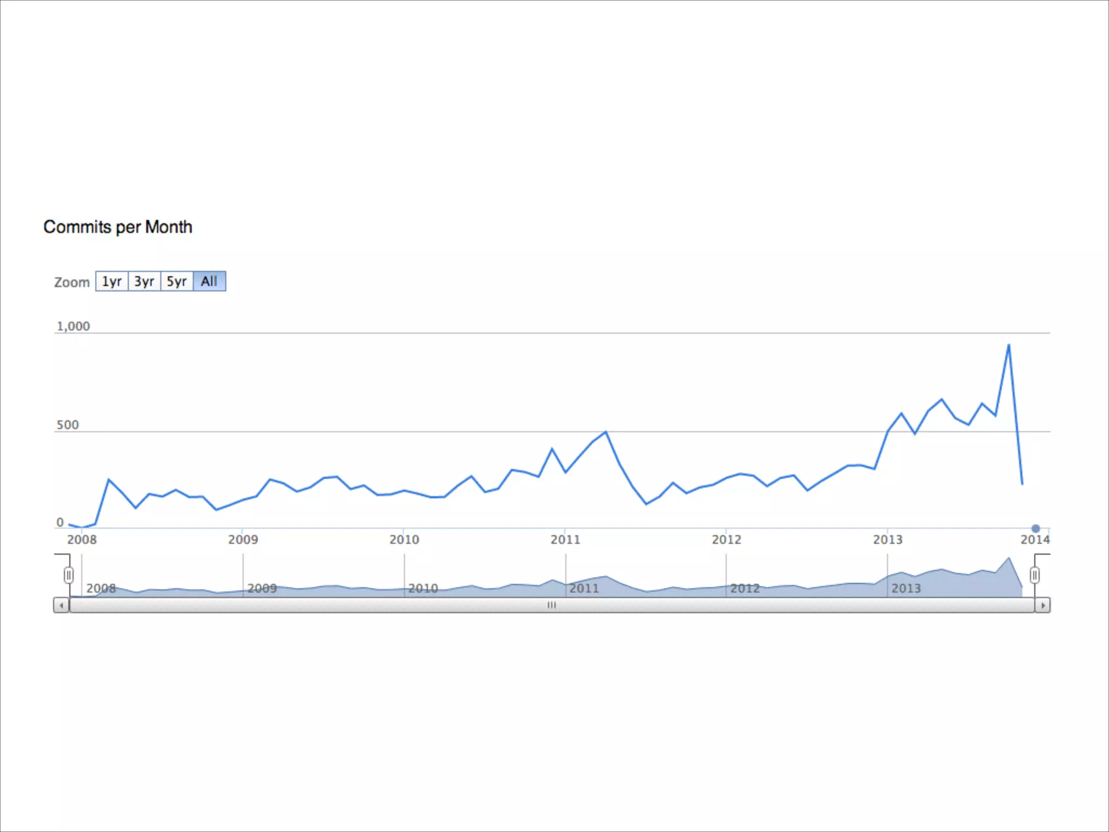Screen dimensions: 1109x832
Task: Click the blue data point dot near 2014
Action: click(x=1035, y=528)
